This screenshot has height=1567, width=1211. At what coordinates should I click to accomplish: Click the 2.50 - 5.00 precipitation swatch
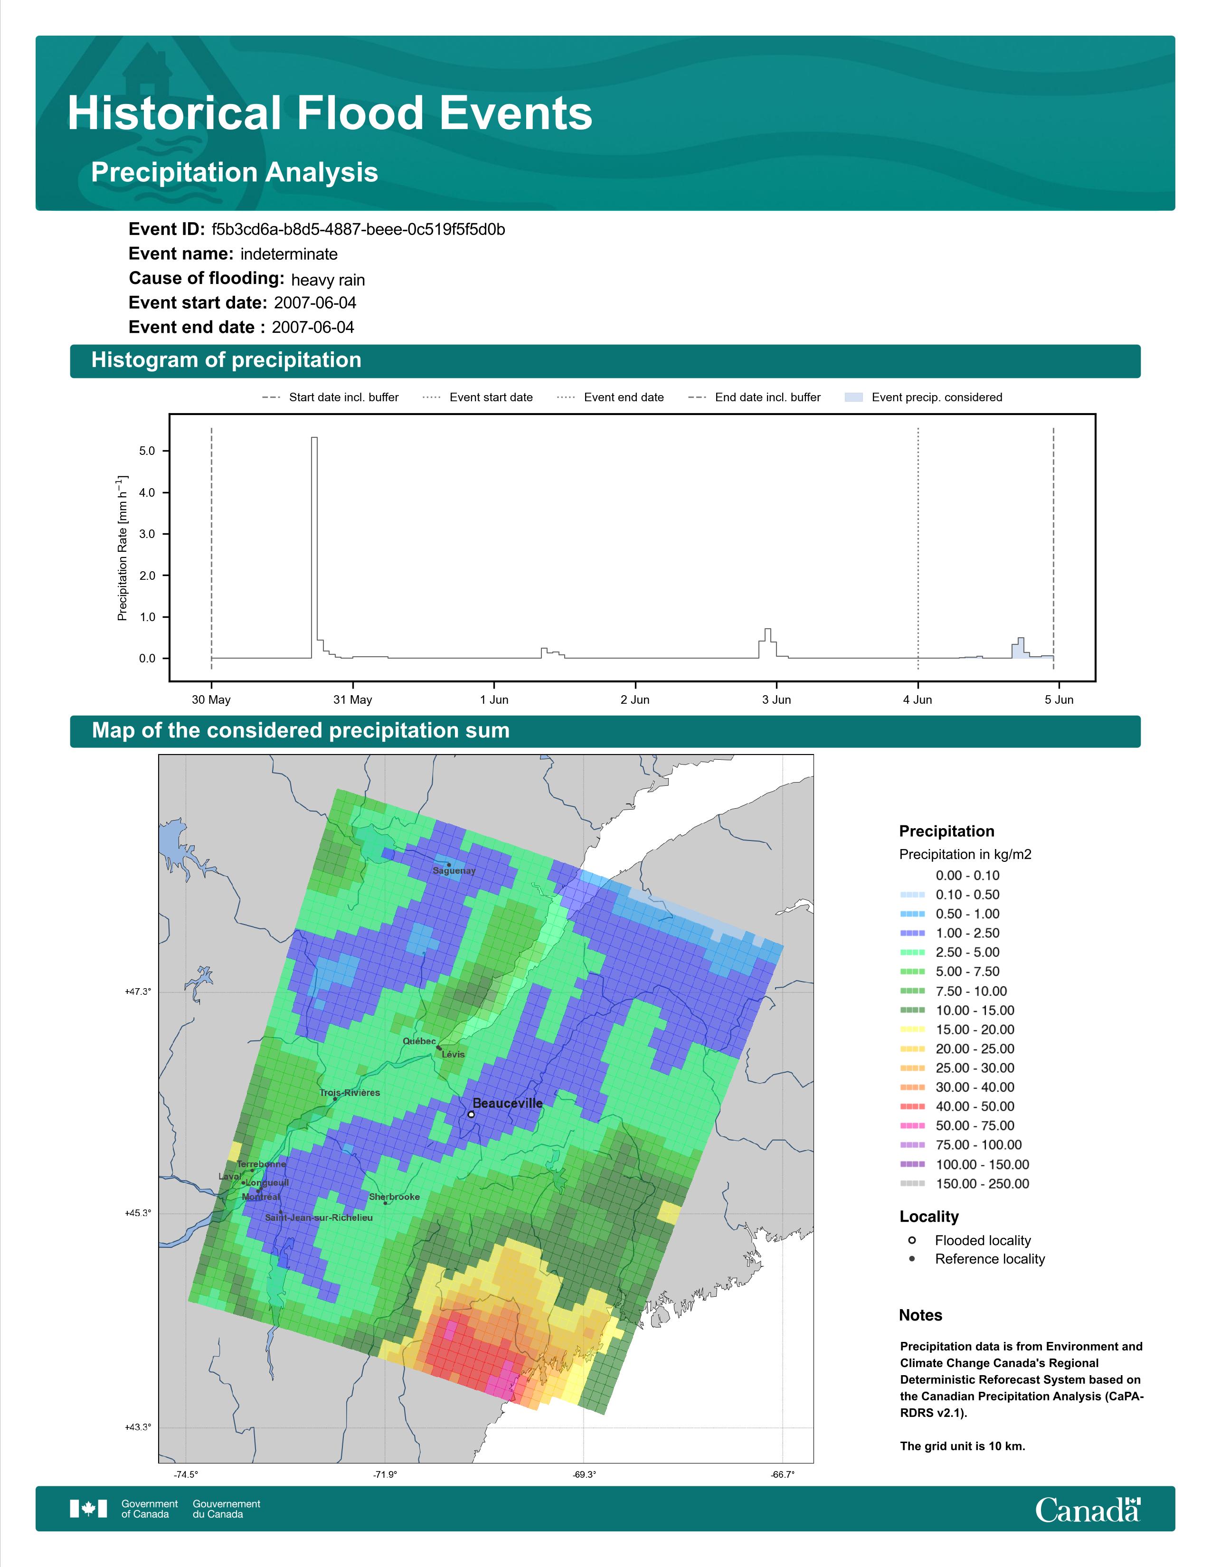(x=913, y=953)
